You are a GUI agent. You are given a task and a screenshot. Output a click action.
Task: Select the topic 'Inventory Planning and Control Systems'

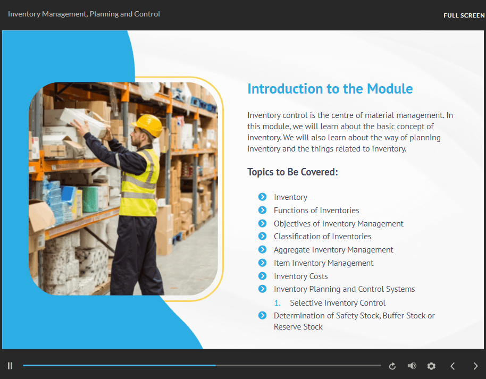344,289
